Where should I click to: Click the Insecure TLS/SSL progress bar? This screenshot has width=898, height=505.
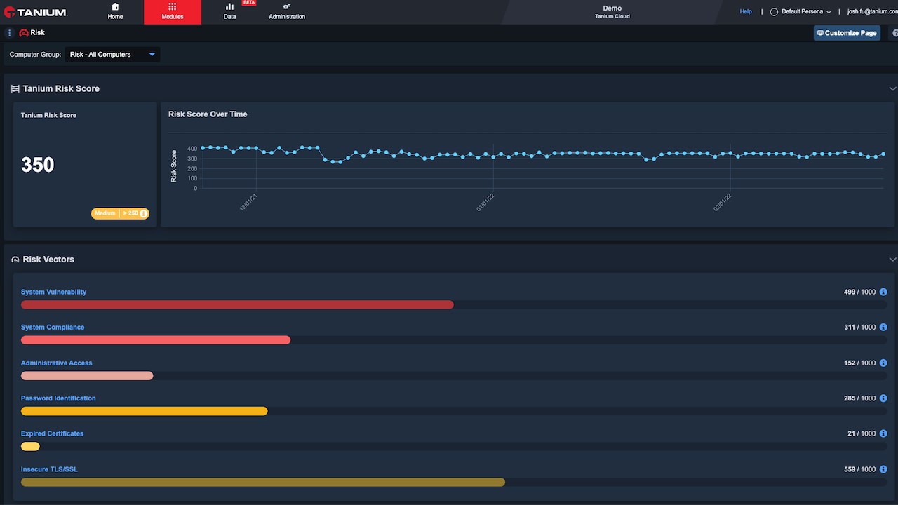click(454, 483)
